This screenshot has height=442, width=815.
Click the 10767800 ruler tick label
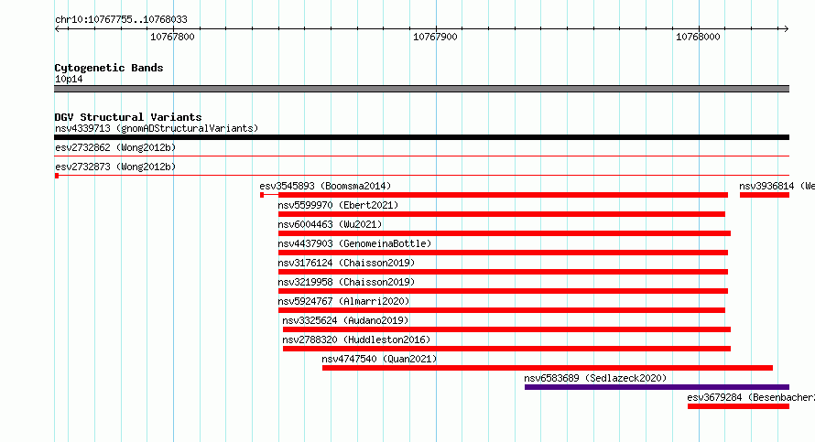(x=172, y=37)
